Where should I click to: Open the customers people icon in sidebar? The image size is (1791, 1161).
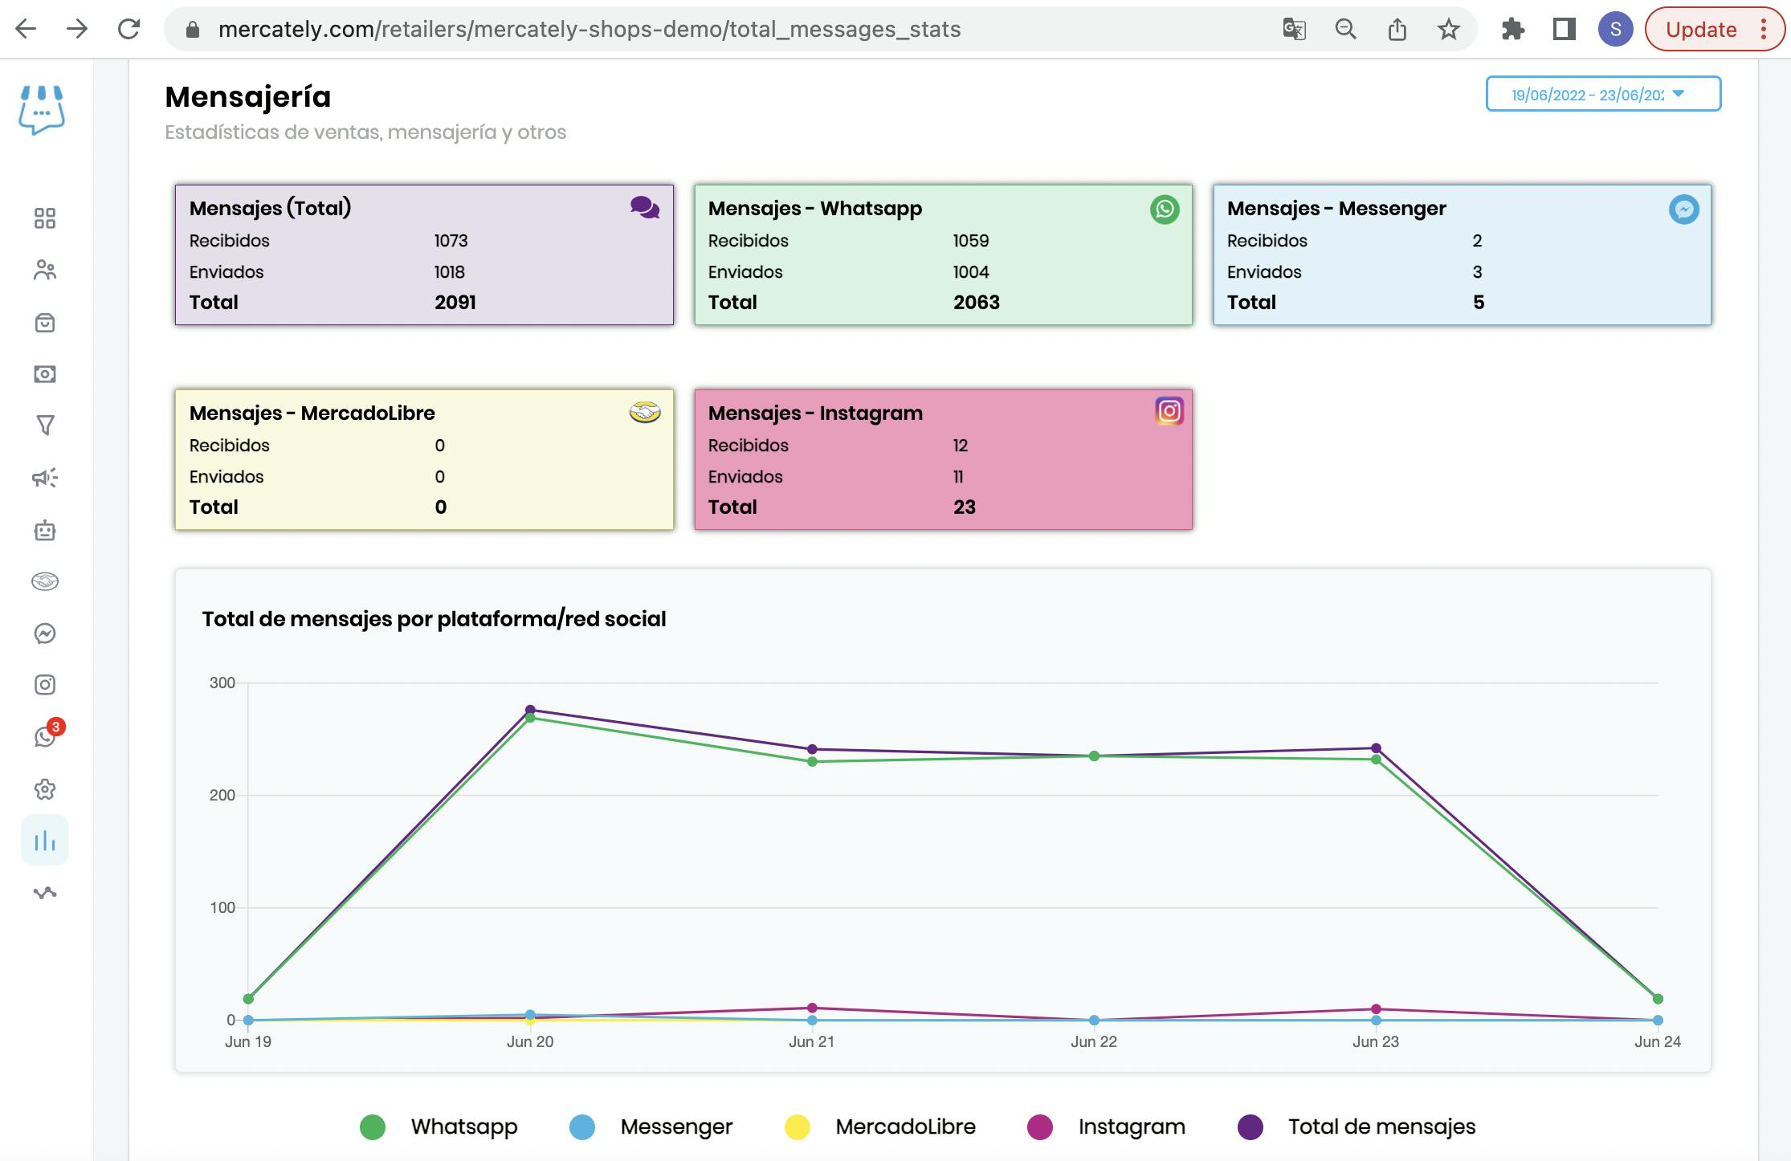pos(45,271)
